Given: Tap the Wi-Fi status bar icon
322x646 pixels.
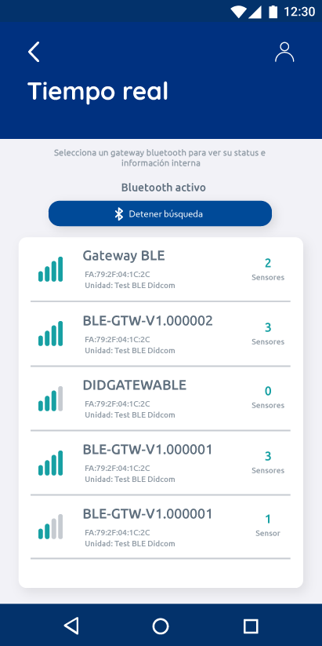Looking at the screenshot, I should tap(238, 12).
